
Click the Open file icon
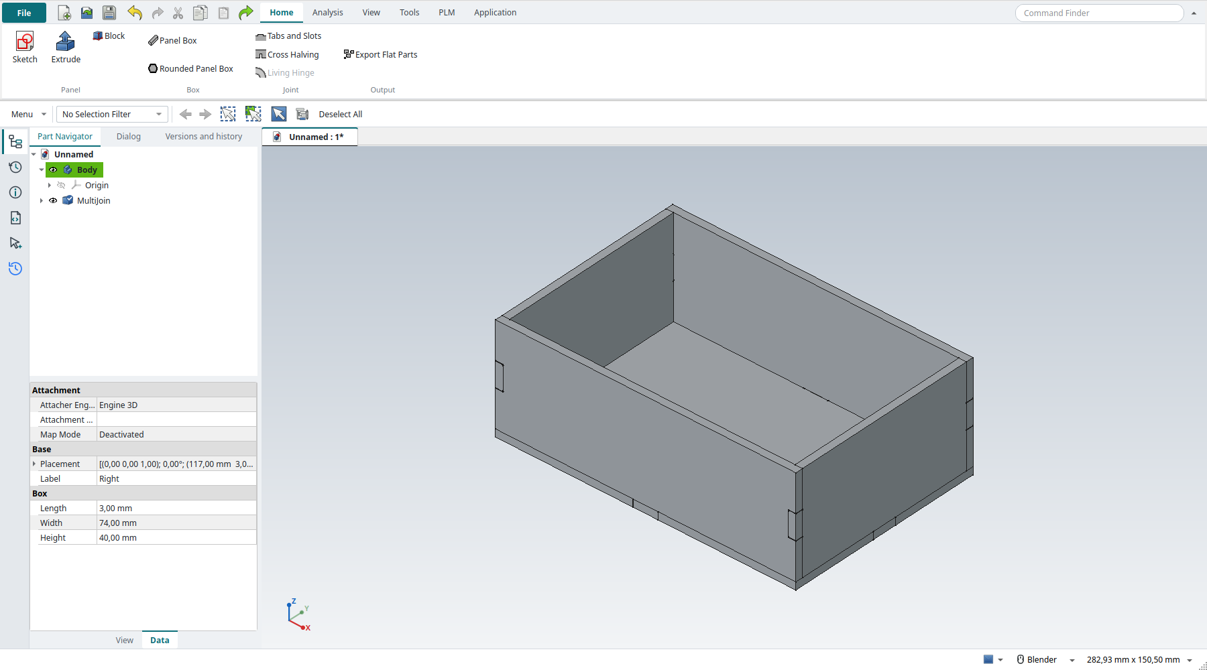coord(87,13)
